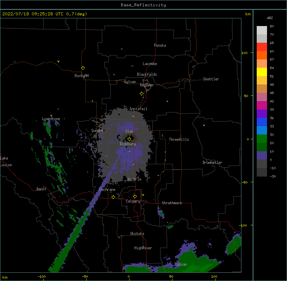Click the 39 dBZ purple swatch
Screen dimensions: 287x281
coord(262,113)
